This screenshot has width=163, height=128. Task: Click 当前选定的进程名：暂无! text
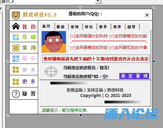86,68
